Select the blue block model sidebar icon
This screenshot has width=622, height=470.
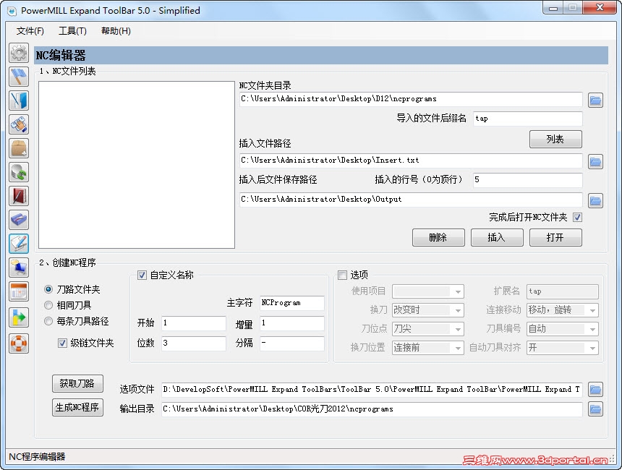[x=19, y=220]
